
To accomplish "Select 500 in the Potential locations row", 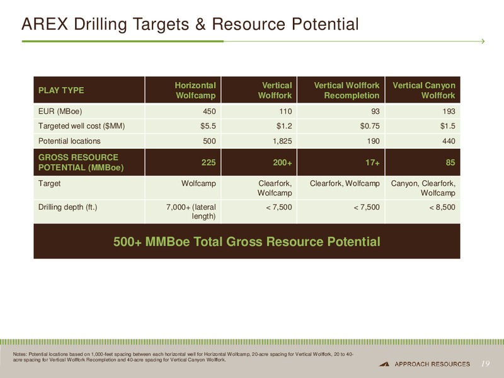I will coord(209,141).
